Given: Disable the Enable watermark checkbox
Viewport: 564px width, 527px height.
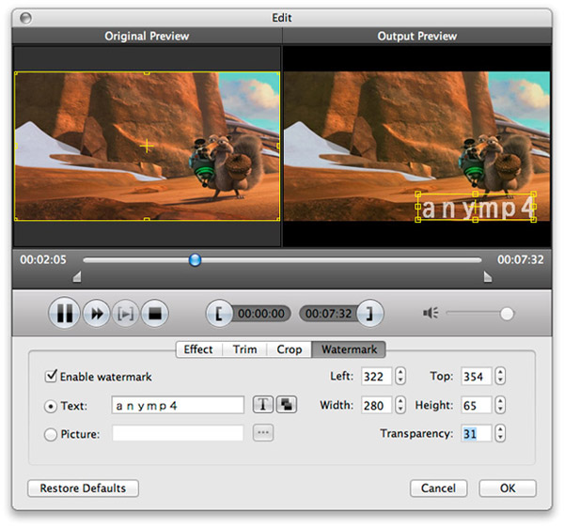Looking at the screenshot, I should pos(51,377).
